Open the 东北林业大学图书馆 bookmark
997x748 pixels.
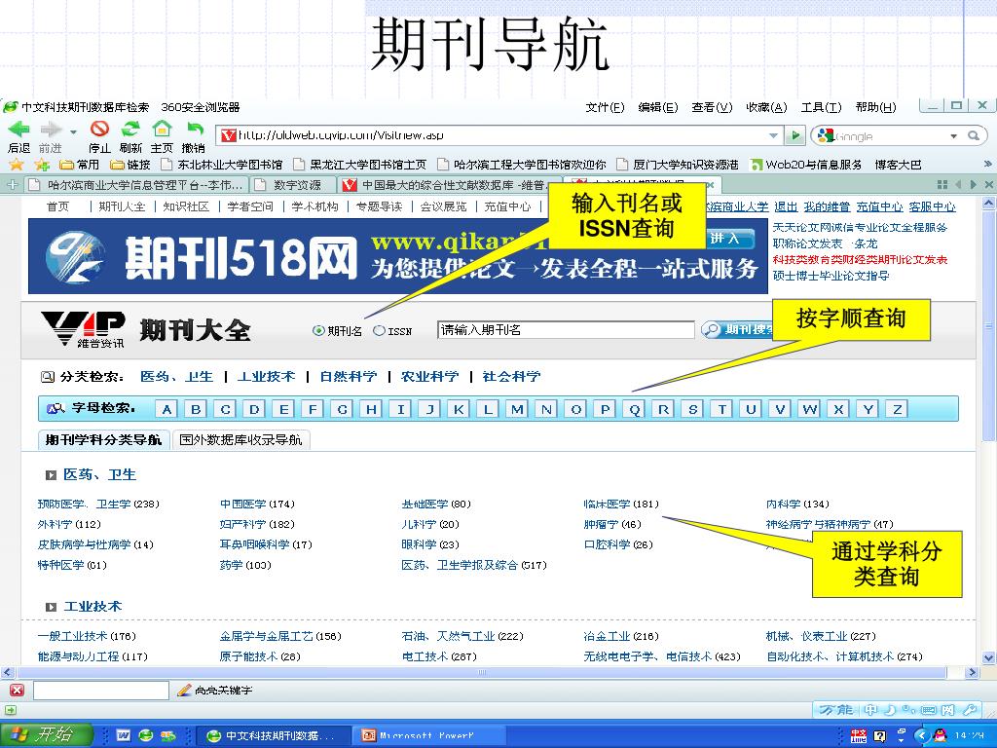coord(221,165)
